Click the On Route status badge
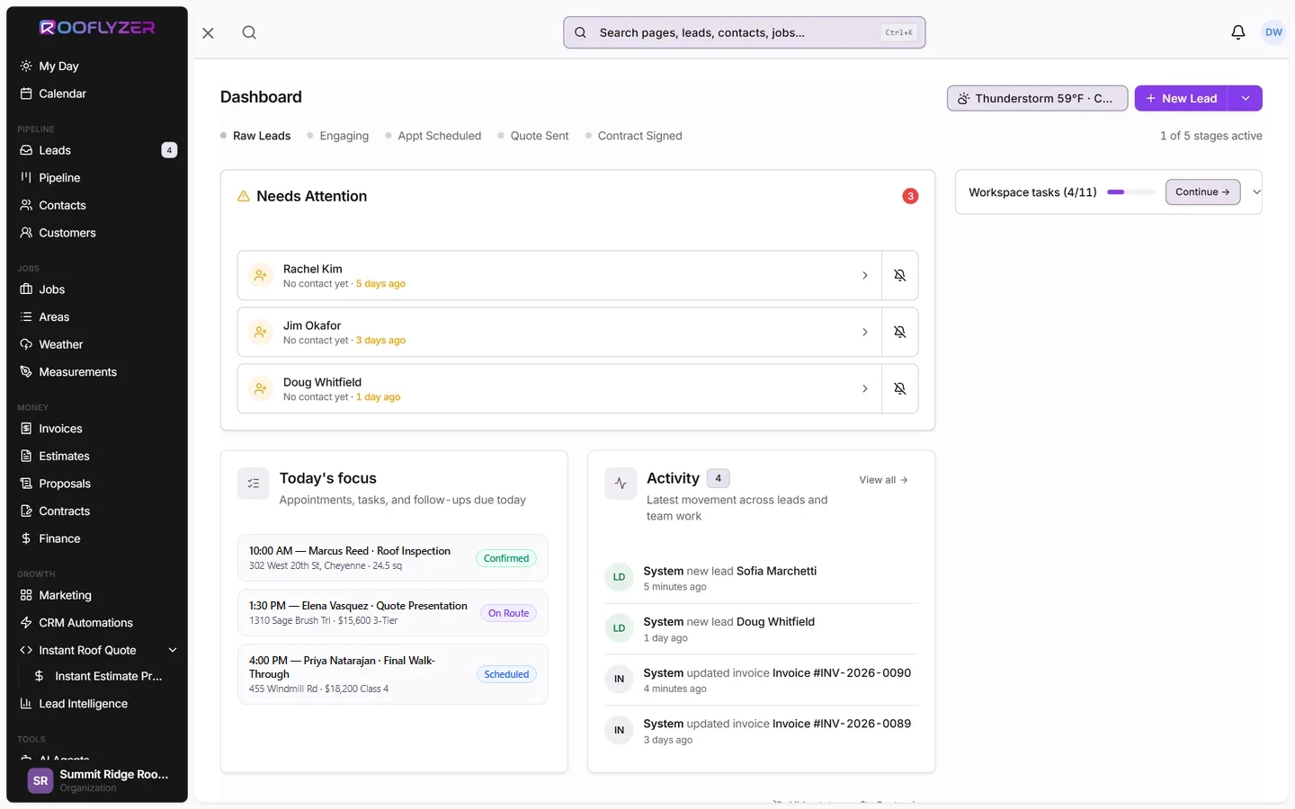 tap(508, 613)
